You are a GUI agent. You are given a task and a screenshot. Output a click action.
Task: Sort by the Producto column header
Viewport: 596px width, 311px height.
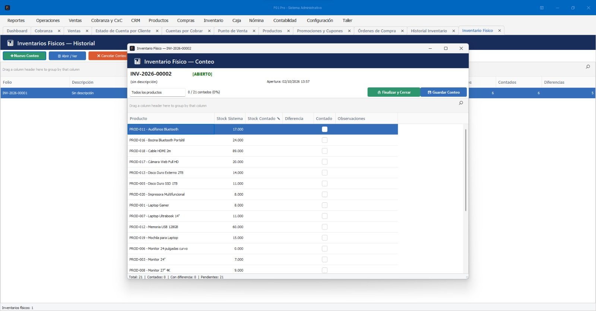(171, 119)
